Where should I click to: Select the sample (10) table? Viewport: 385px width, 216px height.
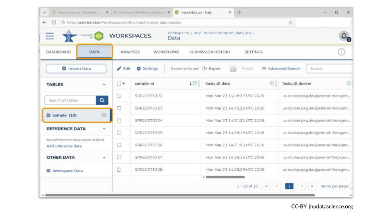(x=77, y=115)
